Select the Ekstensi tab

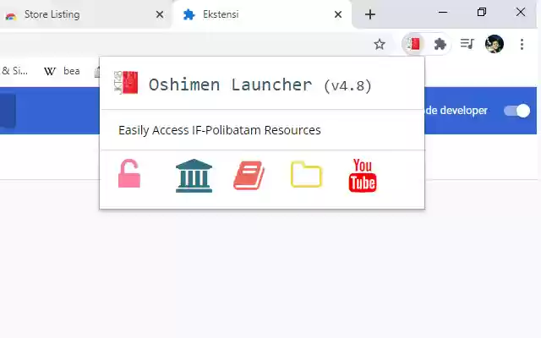262,14
